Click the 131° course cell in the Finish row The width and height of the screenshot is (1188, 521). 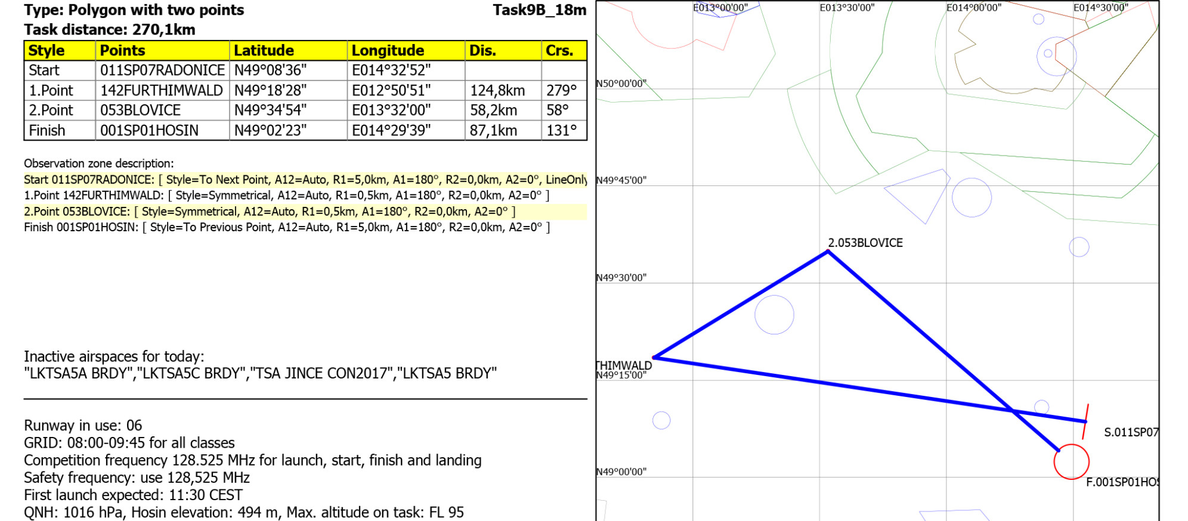(561, 131)
